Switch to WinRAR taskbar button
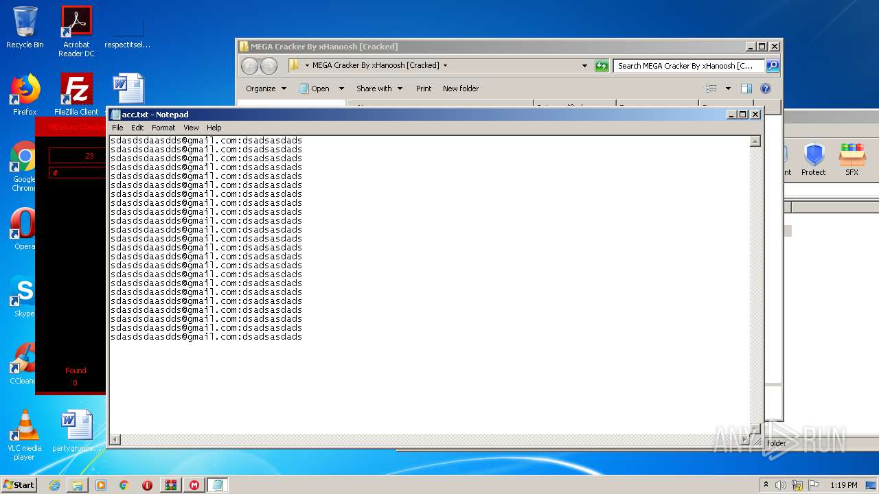This screenshot has height=494, width=879. click(x=171, y=485)
